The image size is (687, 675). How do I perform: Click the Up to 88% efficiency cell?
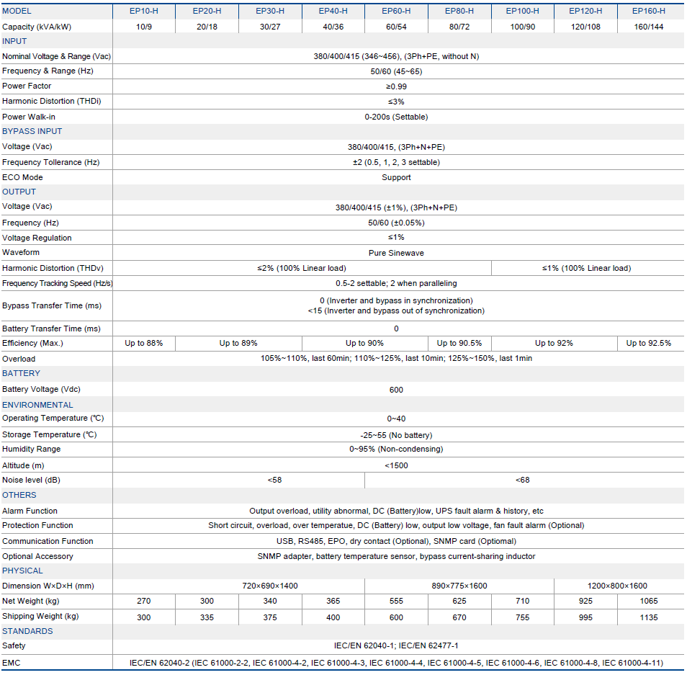pos(144,343)
